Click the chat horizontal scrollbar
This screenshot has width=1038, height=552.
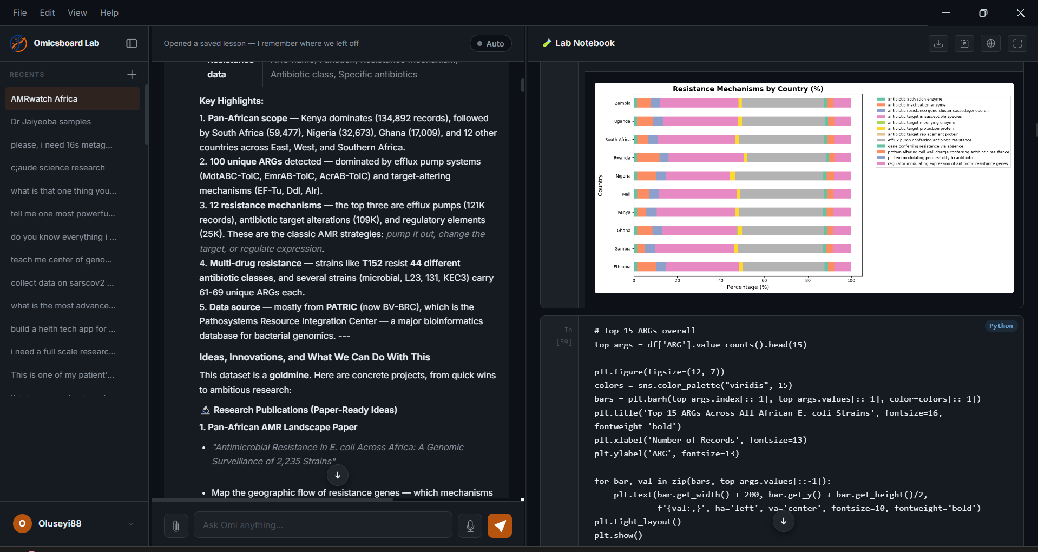[272, 500]
